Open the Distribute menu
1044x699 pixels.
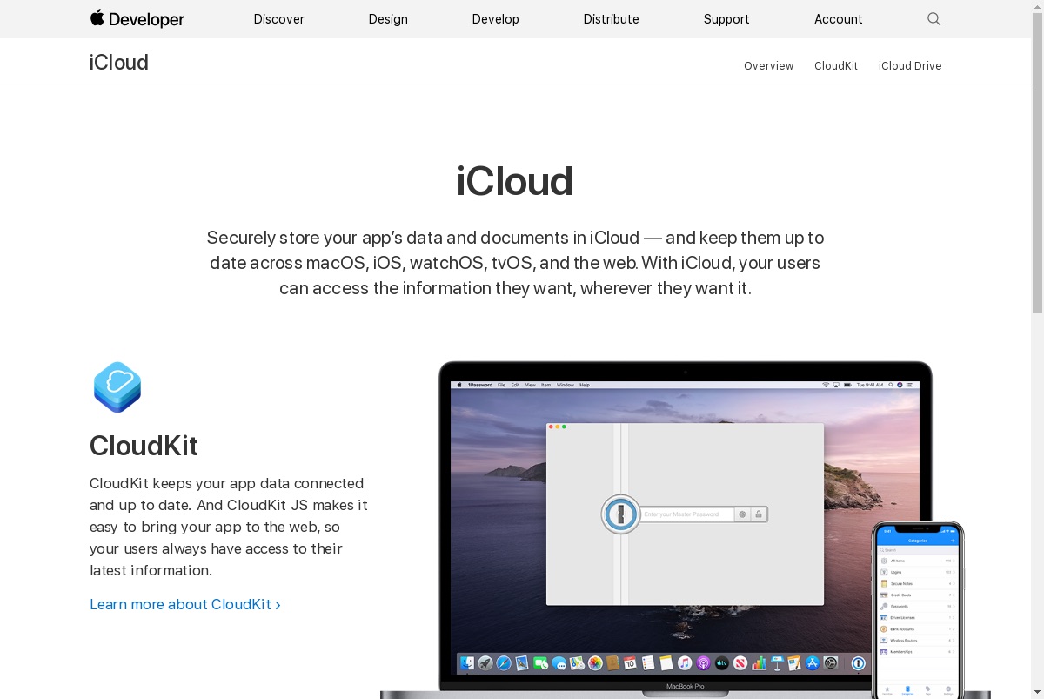tap(611, 19)
